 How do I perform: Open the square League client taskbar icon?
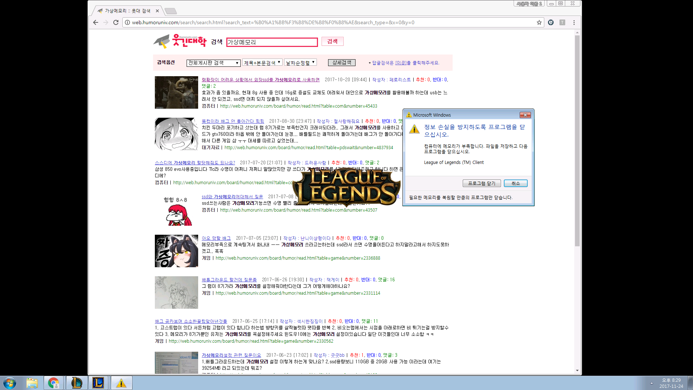(98, 383)
